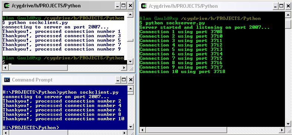Viewport: 292px width, 135px height.
Task: Click 'Connection 3 using port 3711' line
Action: [181, 41]
